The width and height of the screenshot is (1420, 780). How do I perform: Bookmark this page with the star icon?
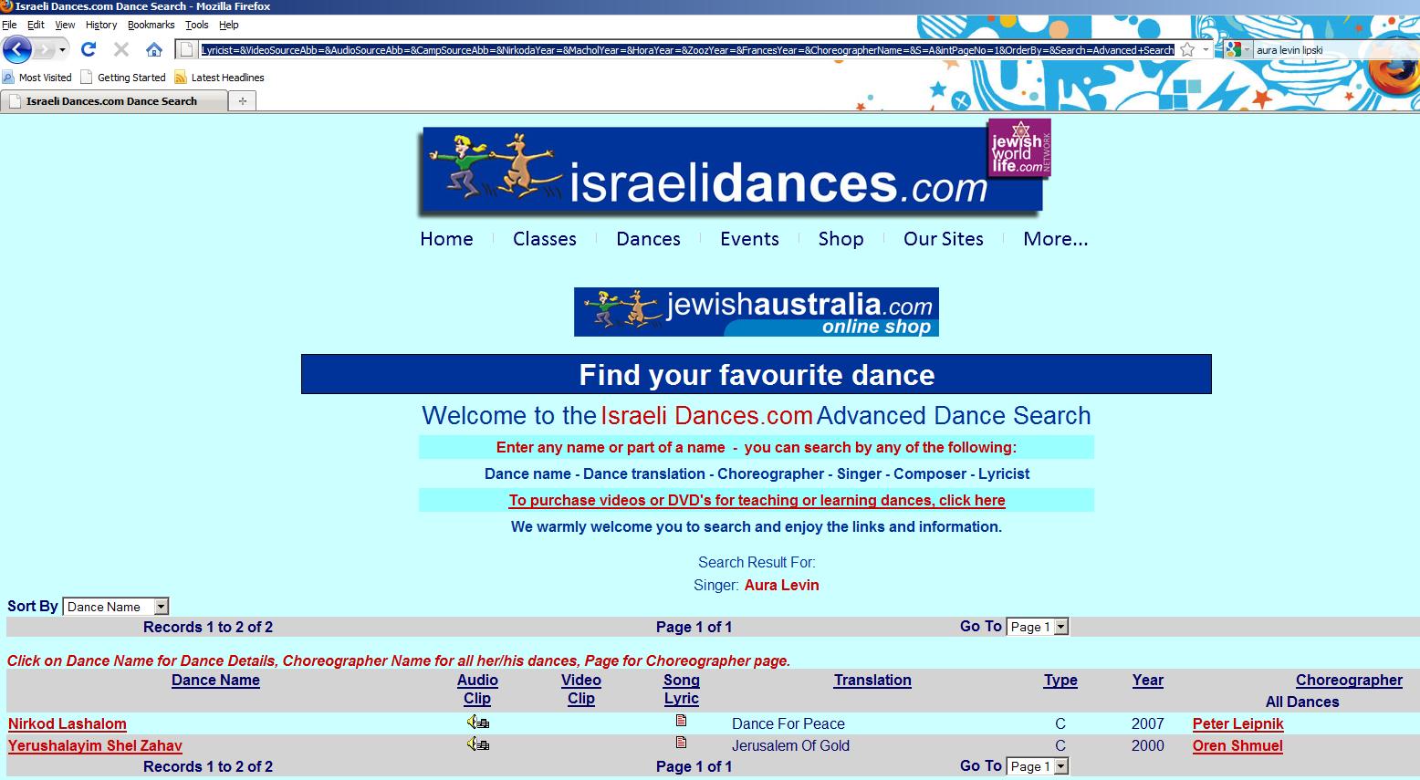(x=1187, y=50)
